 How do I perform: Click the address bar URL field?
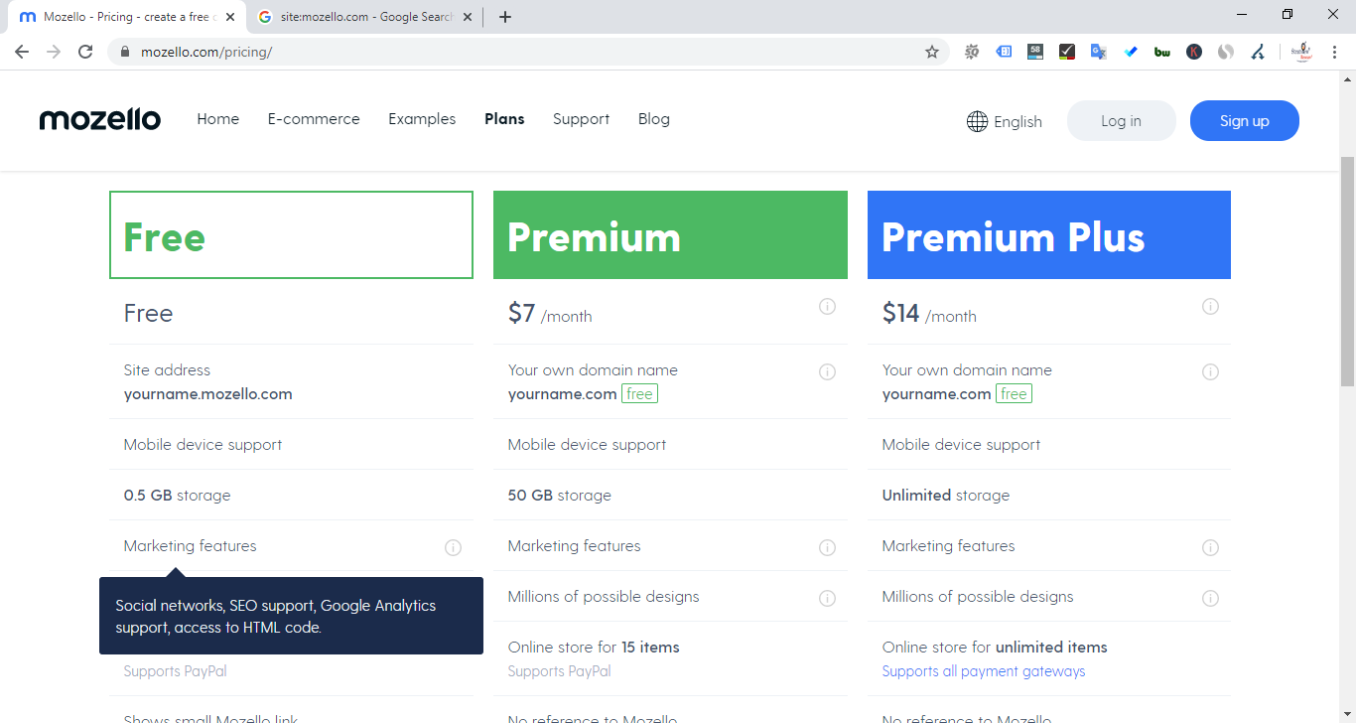526,52
